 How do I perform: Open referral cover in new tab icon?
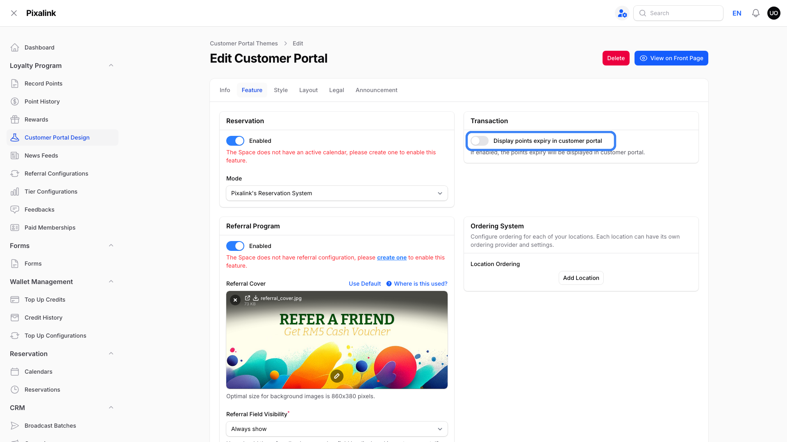click(248, 298)
